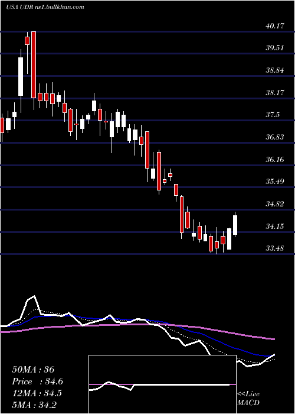Click the 50MA : 36 reading
The width and height of the screenshot is (295, 414).
click(33, 370)
